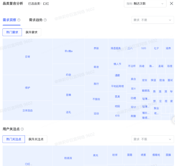Switch to the 需求洞察 tab

(x=9, y=20)
